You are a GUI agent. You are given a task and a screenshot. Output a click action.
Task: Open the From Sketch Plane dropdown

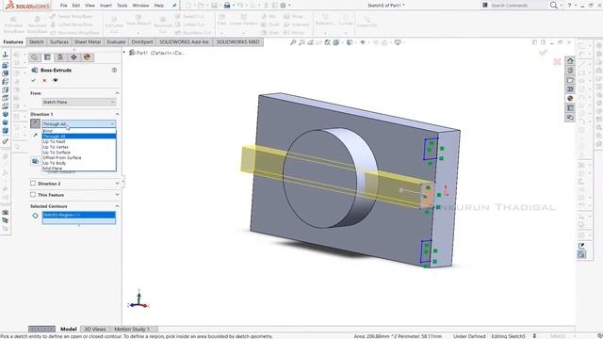tap(79, 102)
